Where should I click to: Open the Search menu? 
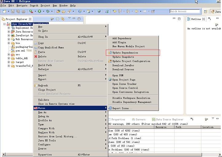point(34,6)
